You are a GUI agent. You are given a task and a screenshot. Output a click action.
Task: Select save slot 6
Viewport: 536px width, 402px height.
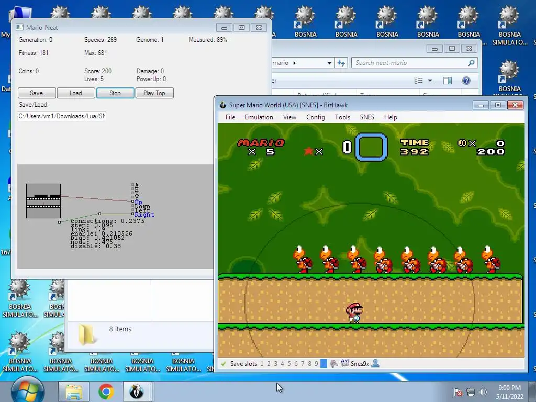tap(296, 364)
